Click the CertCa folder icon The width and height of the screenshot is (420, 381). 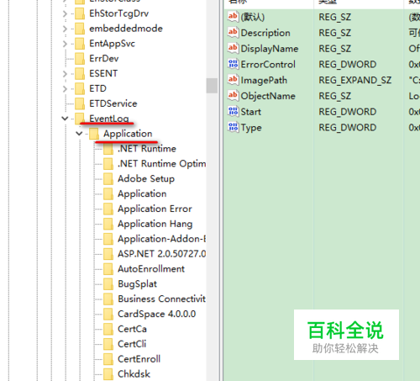click(x=108, y=329)
